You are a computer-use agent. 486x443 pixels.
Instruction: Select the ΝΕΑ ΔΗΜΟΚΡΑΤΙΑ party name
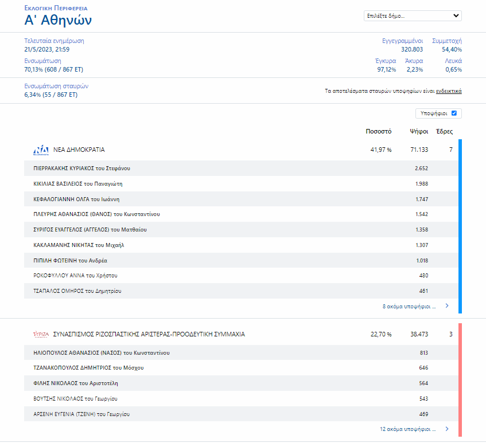coord(79,150)
